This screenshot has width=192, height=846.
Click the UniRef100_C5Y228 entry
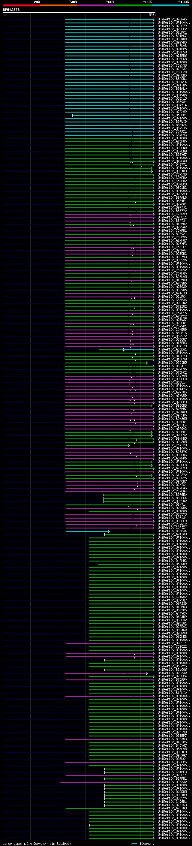(x=172, y=446)
